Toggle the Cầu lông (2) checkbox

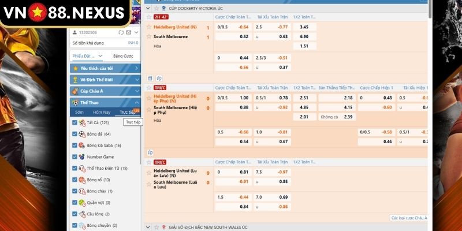tap(74, 214)
